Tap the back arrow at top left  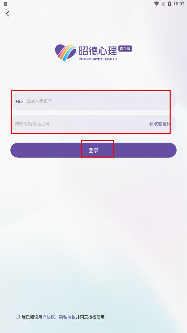pos(7,14)
